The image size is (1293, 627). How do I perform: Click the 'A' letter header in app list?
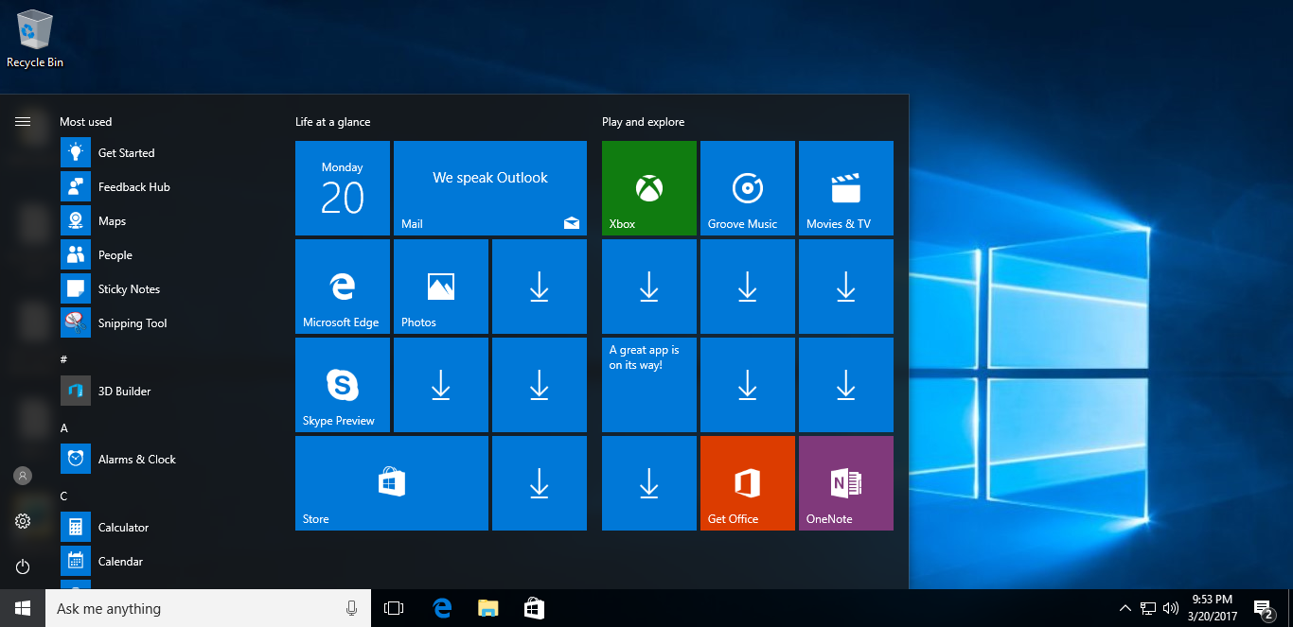click(64, 427)
